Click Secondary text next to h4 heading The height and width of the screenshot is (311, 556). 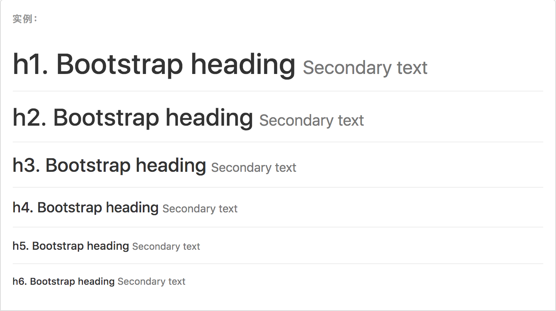coord(200,209)
